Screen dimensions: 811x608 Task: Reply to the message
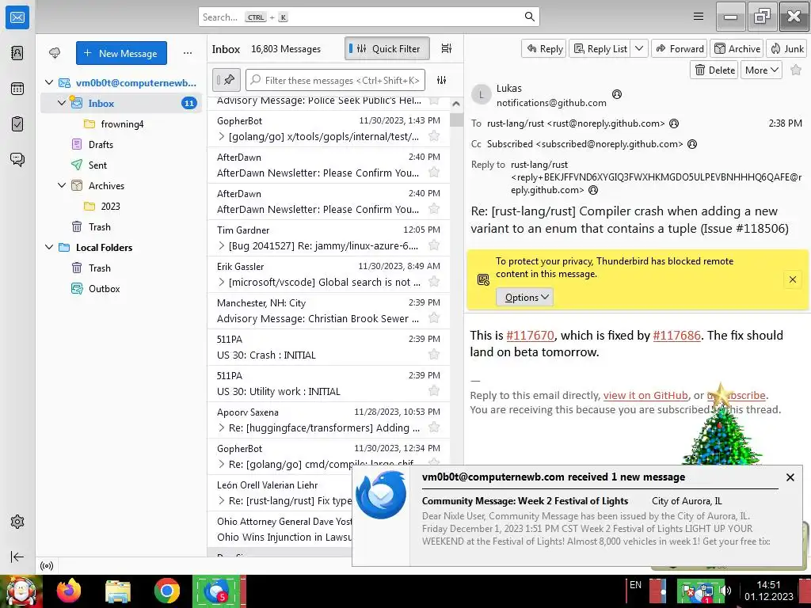coord(544,48)
